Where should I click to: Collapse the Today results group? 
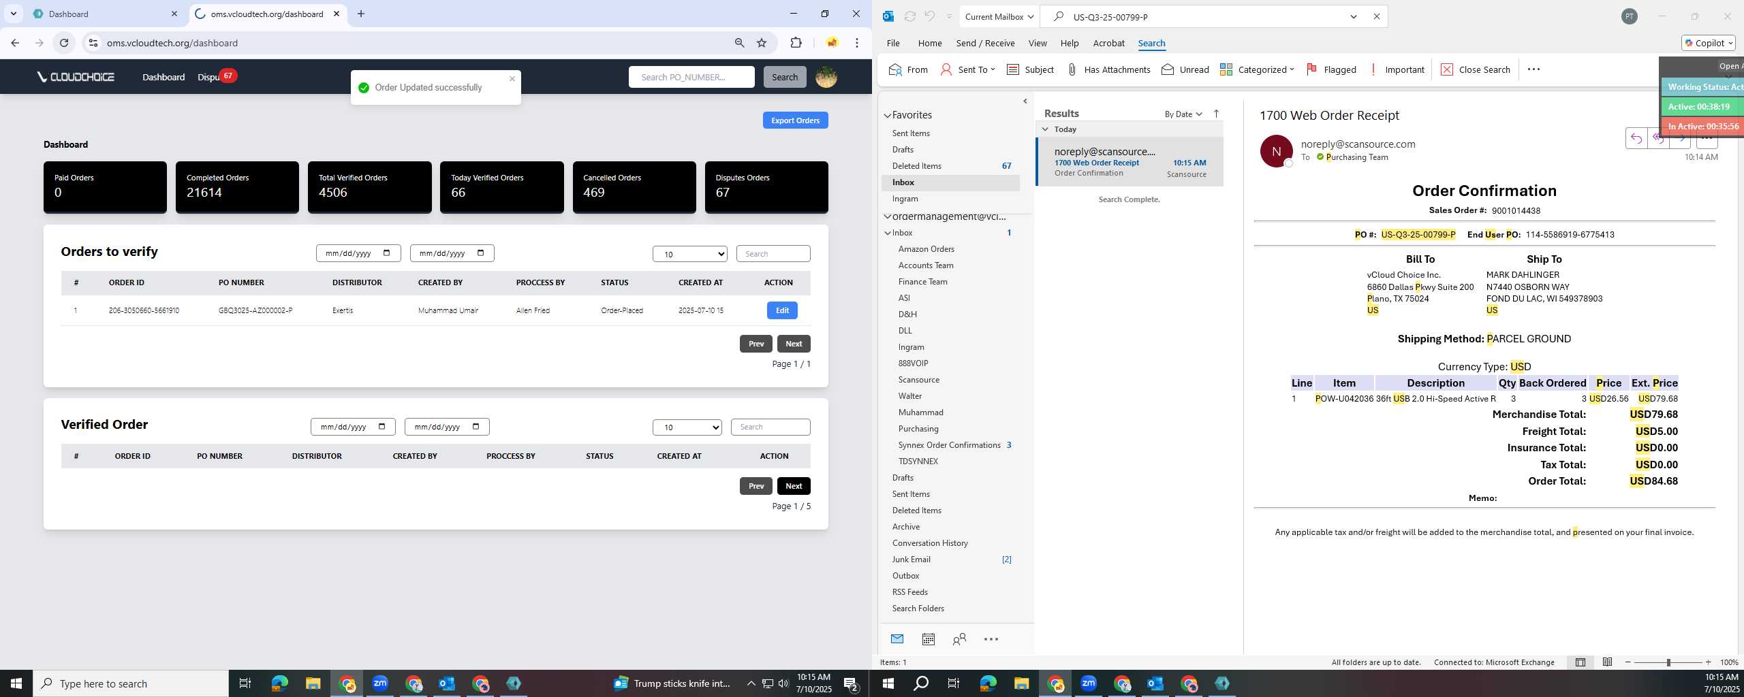point(1045,129)
